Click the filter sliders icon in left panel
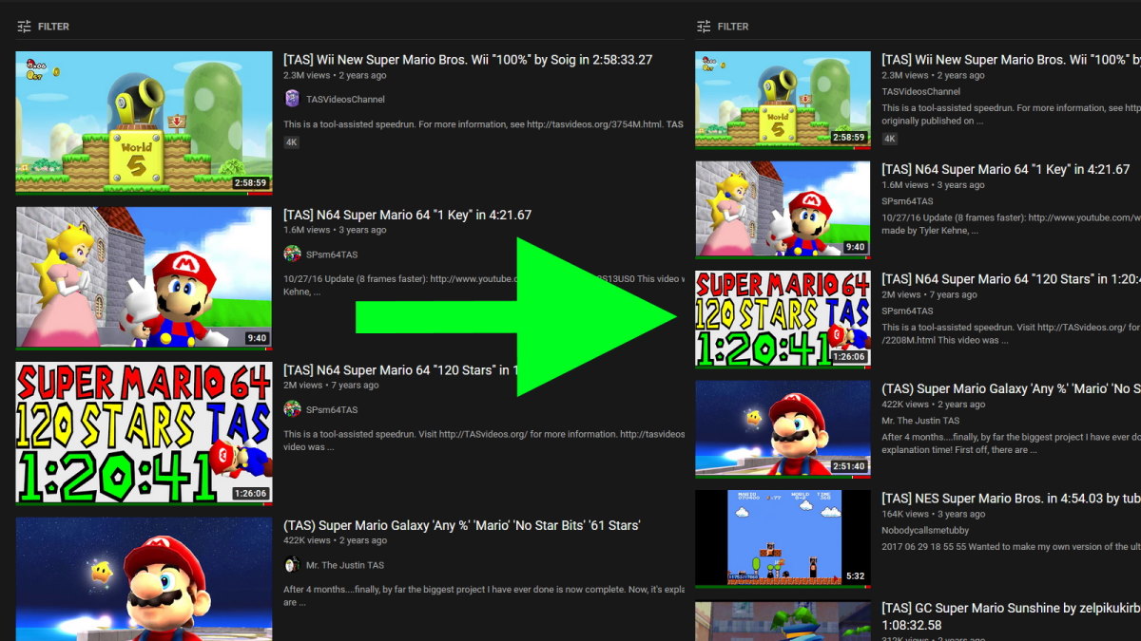The height and width of the screenshot is (641, 1141). (x=25, y=27)
